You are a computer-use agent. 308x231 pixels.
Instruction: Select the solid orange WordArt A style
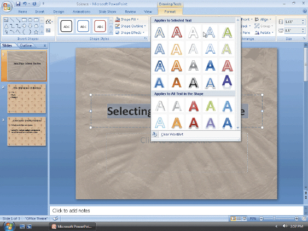pos(177,82)
